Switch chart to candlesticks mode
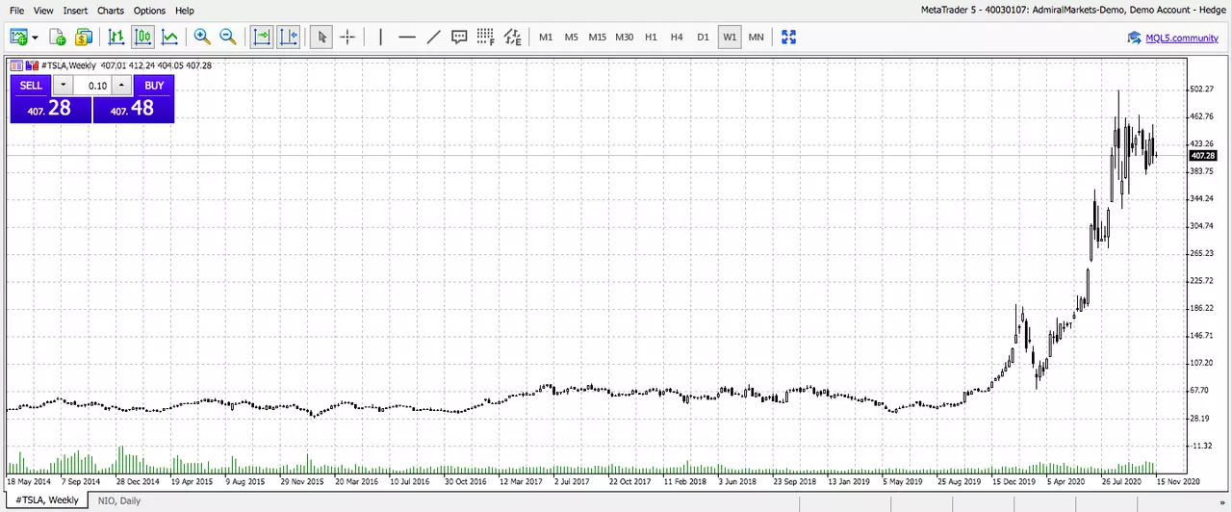This screenshot has width=1232, height=512. [x=142, y=38]
